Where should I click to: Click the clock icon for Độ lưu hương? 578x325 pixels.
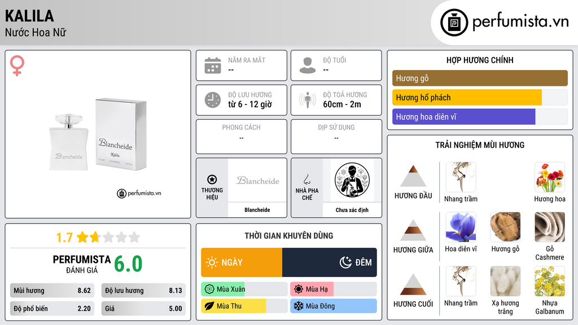tap(213, 100)
